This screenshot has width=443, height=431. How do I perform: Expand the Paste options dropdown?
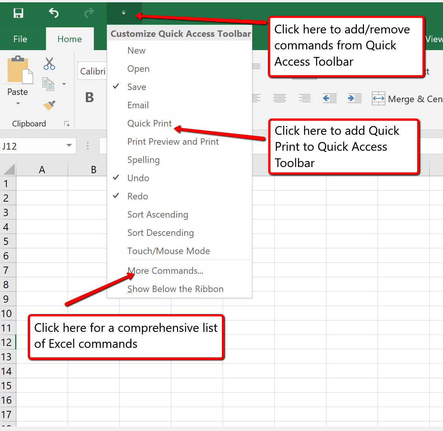(x=17, y=103)
